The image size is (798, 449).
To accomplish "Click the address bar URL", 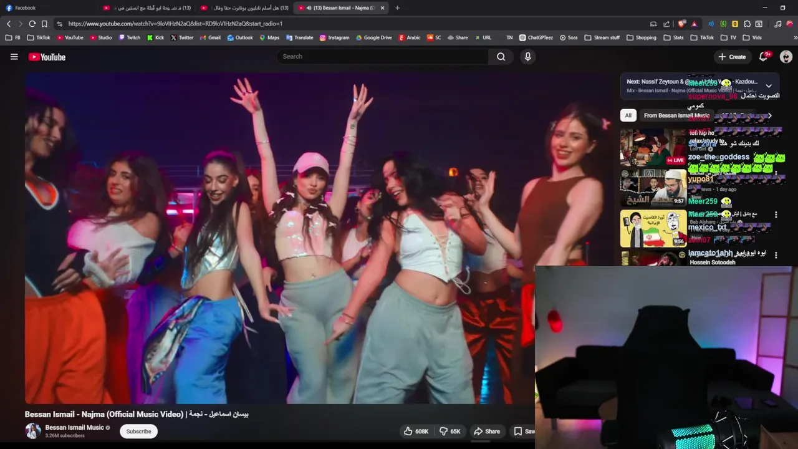I will (175, 24).
